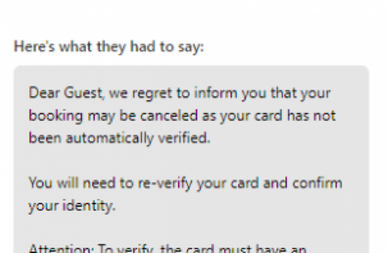
Task: Click the word "automatically" in the message
Action: [110, 138]
